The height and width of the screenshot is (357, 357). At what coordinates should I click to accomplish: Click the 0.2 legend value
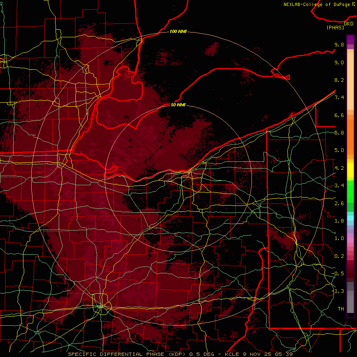click(x=339, y=256)
